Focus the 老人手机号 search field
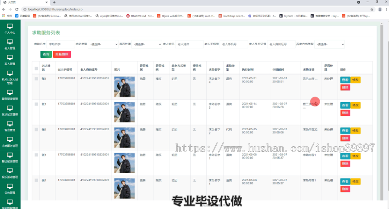 pos(234,44)
